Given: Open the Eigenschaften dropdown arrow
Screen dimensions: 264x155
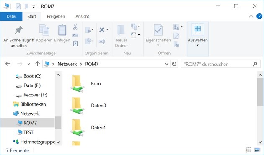Looking at the screenshot, I should pyautogui.click(x=158, y=45).
